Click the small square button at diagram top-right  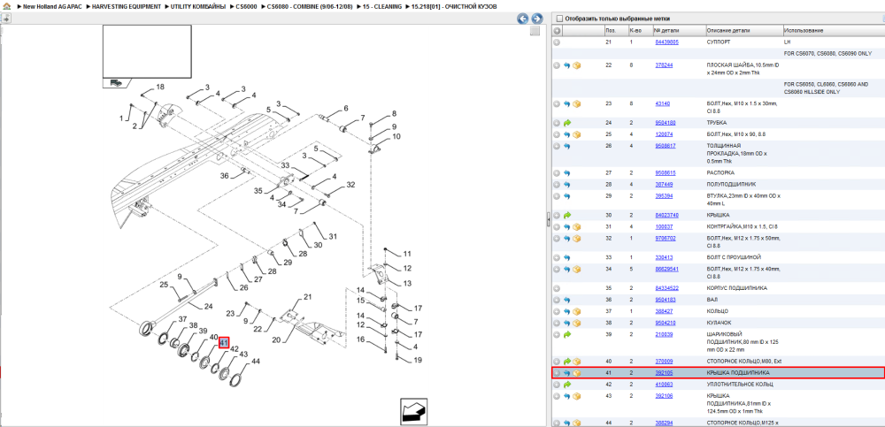pos(535,31)
